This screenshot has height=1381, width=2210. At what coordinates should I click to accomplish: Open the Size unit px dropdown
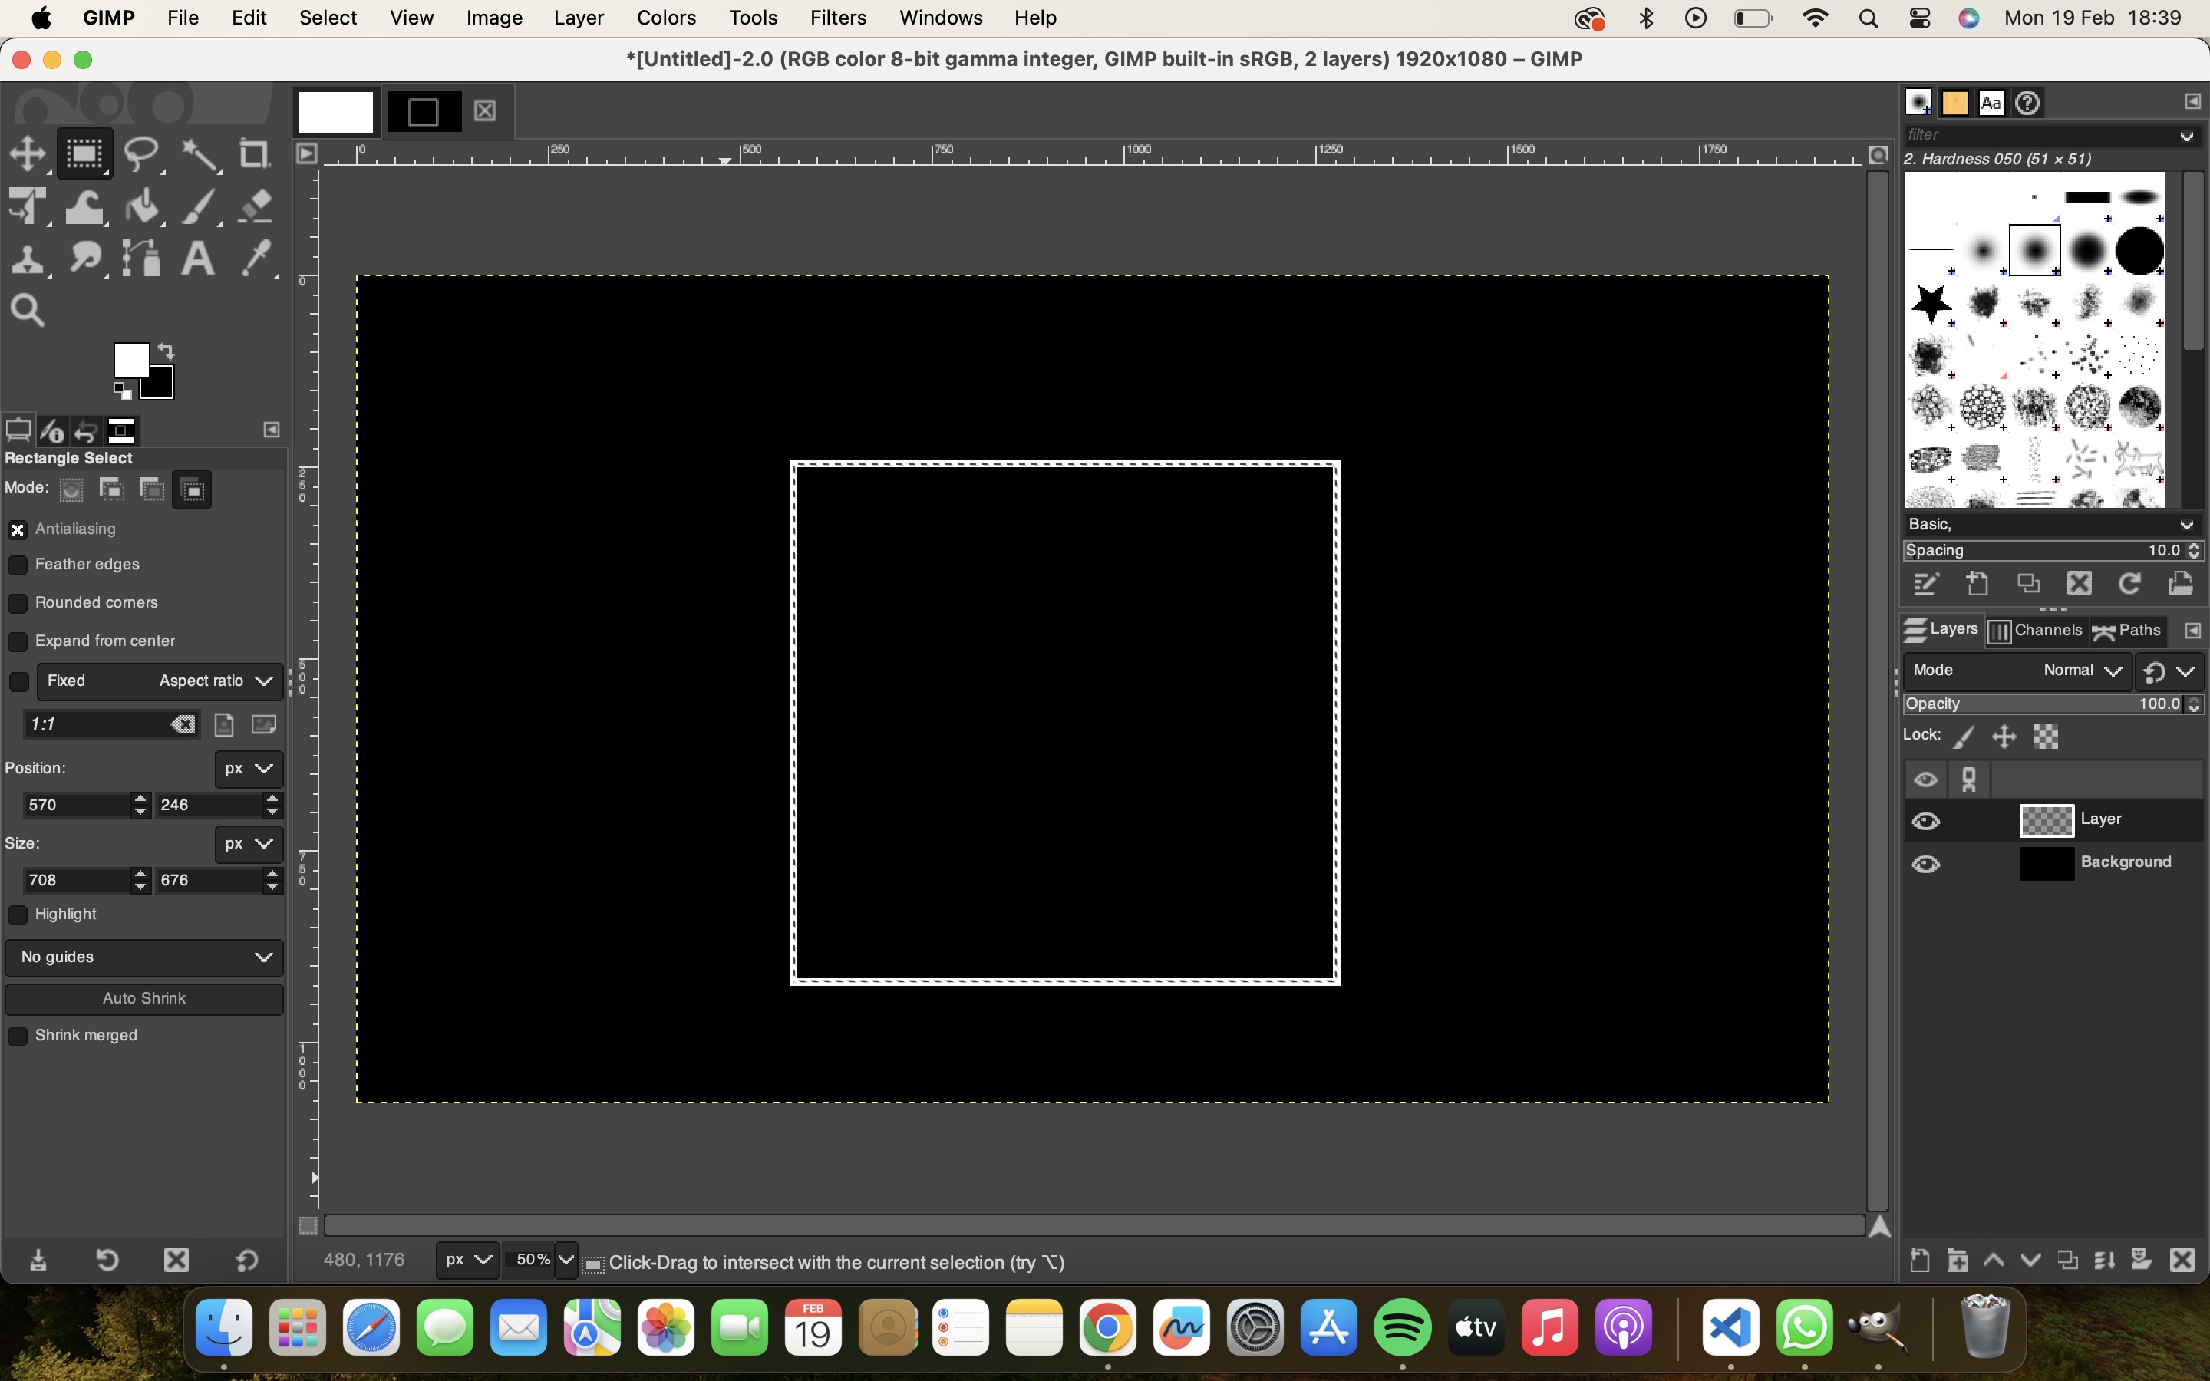click(249, 844)
